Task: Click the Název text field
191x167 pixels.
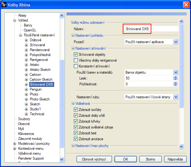Action: click(x=151, y=29)
